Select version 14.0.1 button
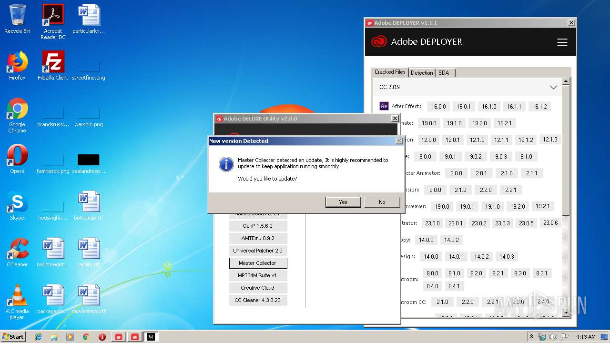This screenshot has width=610, height=343. pos(456,256)
